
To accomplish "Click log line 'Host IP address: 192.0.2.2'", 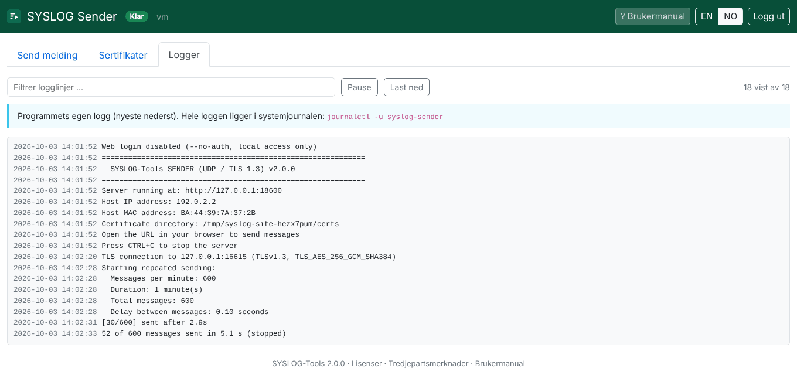I will (159, 202).
